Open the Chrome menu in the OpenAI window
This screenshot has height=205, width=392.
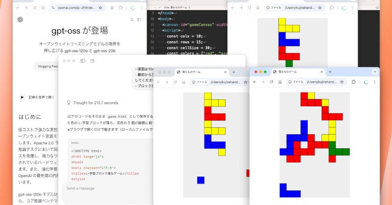pyautogui.click(x=142, y=8)
